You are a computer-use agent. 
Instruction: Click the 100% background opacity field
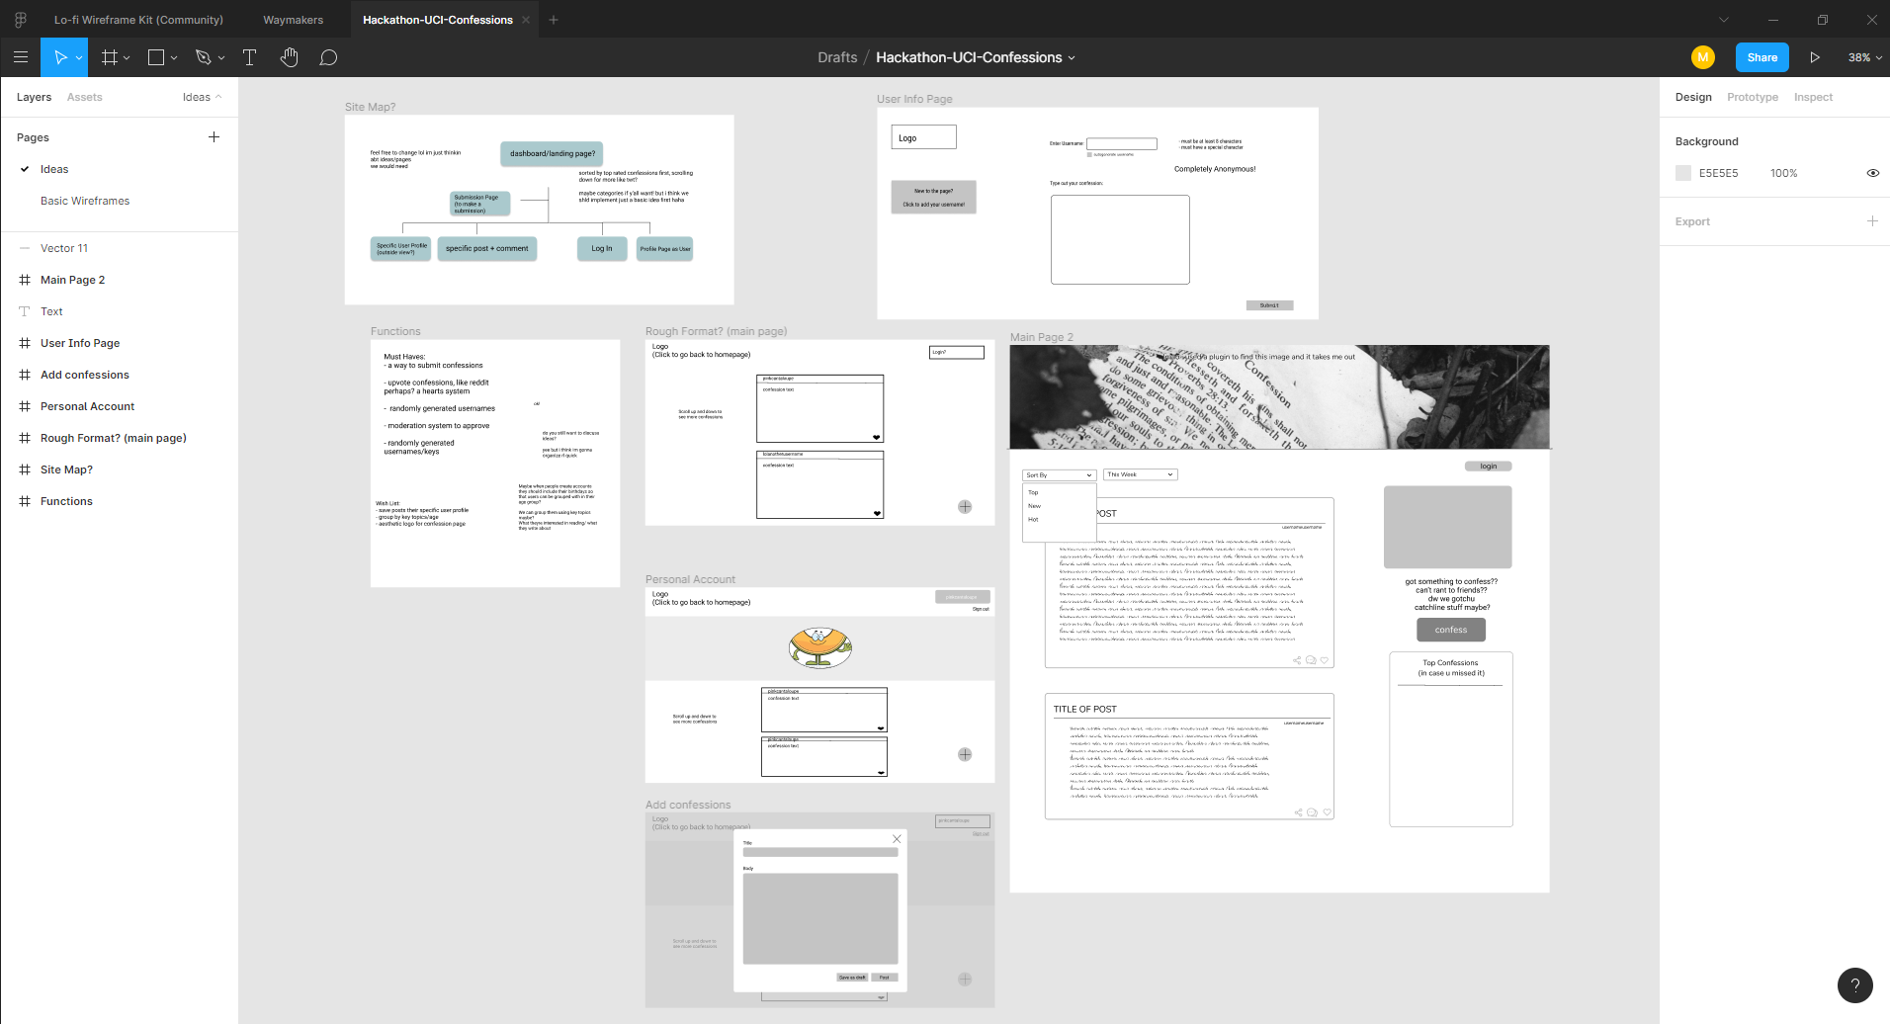1783,173
